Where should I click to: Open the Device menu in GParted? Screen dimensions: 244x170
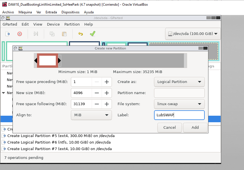(x=53, y=24)
